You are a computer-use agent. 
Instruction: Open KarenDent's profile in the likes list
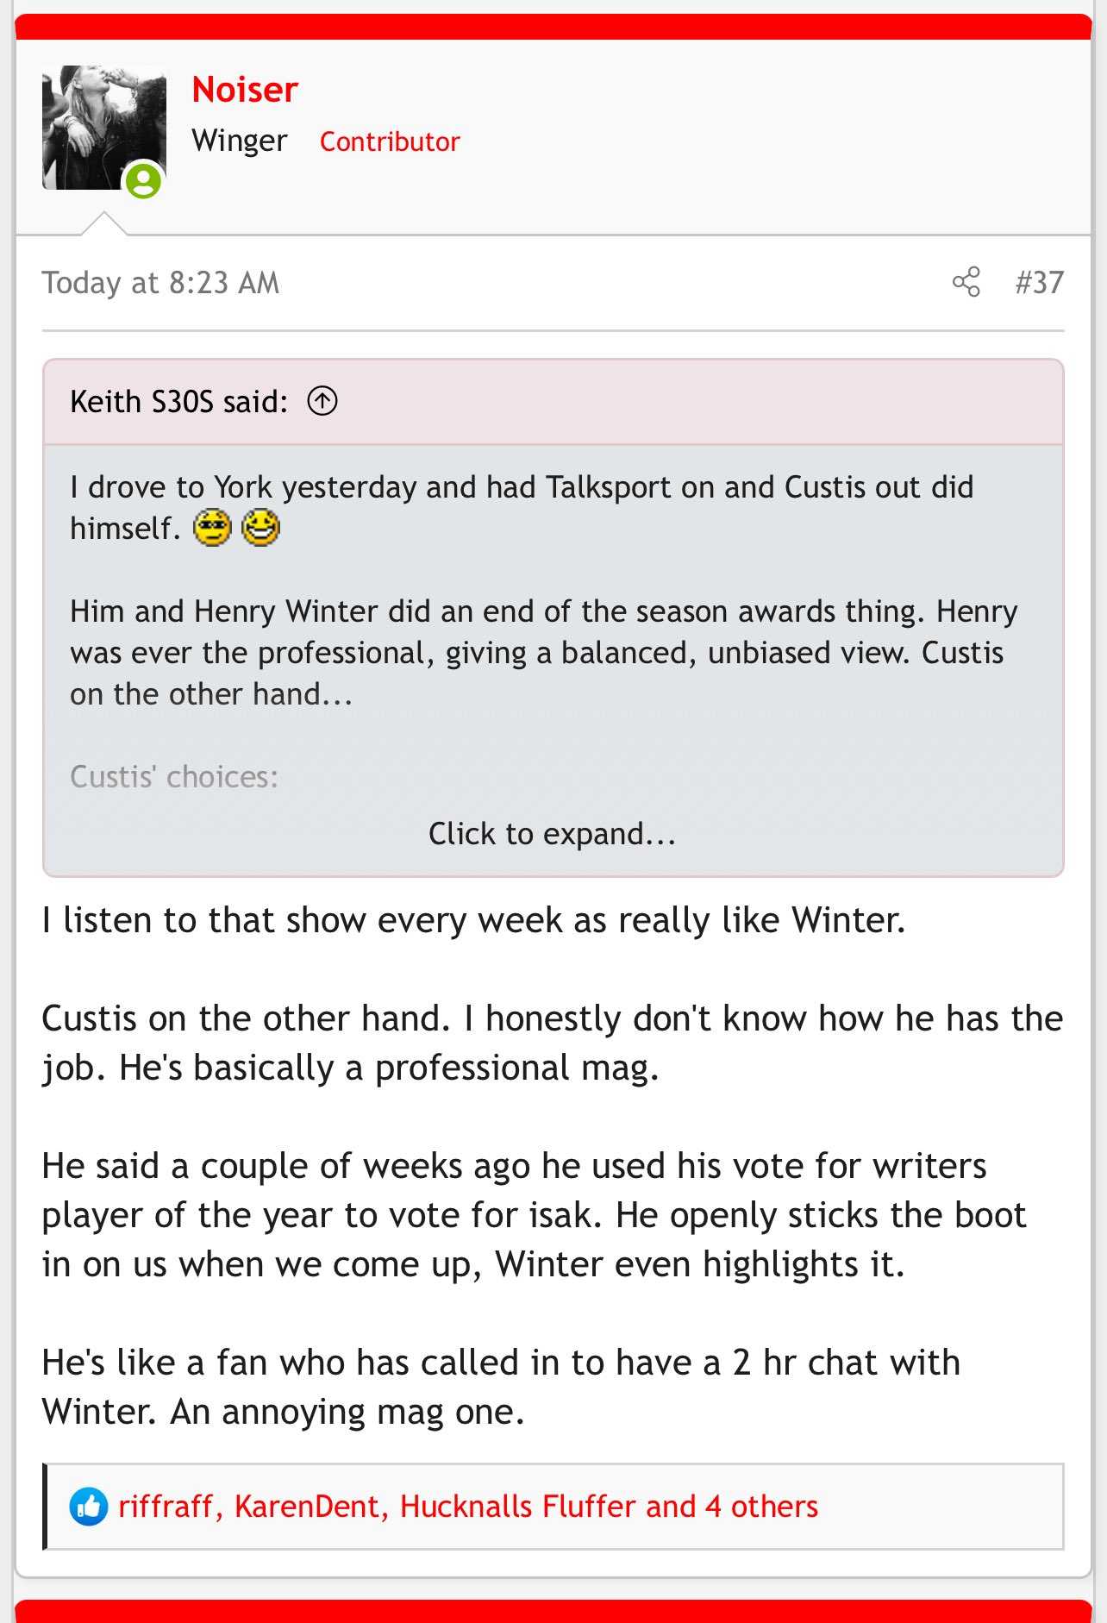[306, 1507]
